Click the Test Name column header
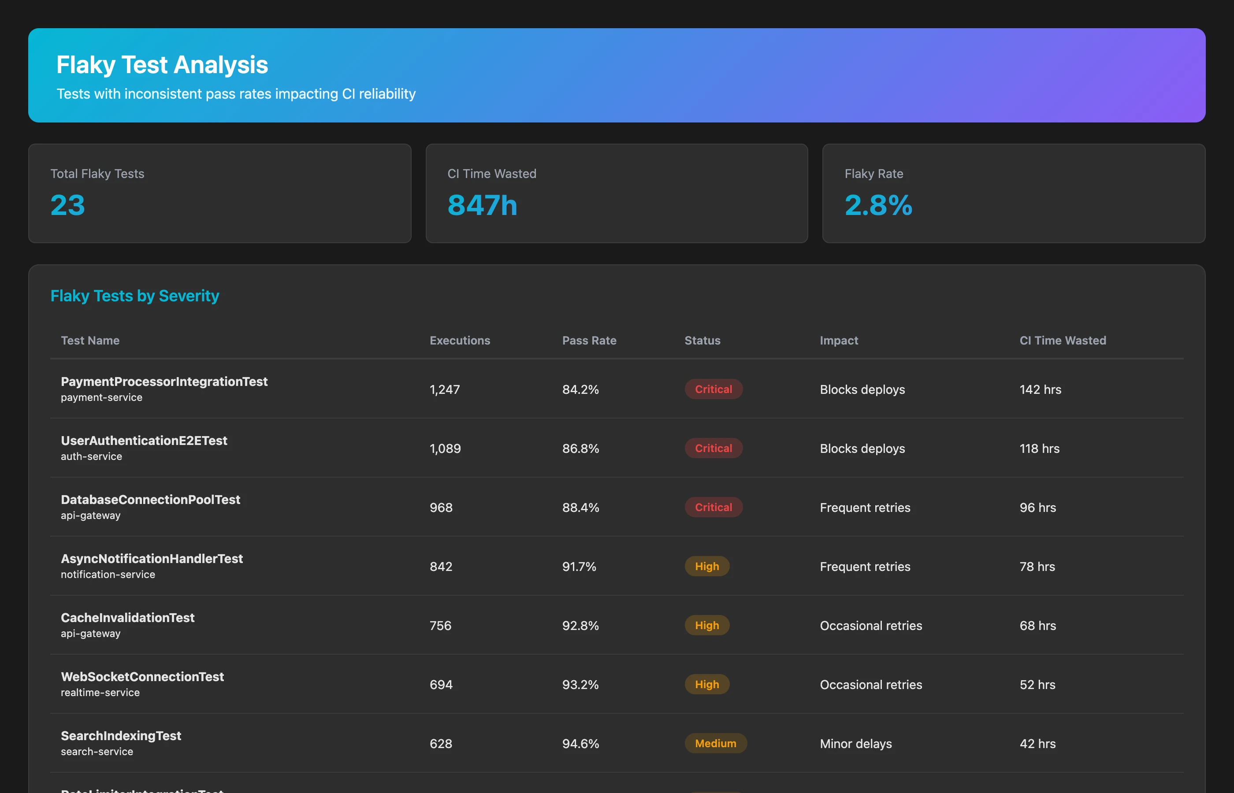 pos(90,341)
